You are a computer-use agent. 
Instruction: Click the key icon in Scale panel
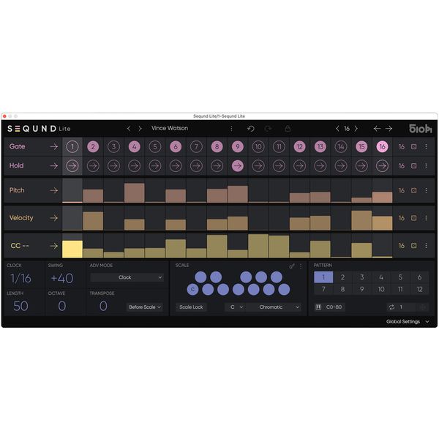(x=292, y=266)
